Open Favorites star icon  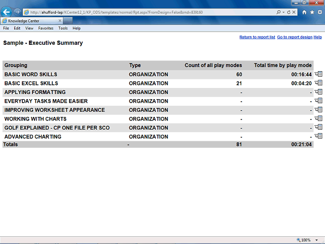[312, 12]
